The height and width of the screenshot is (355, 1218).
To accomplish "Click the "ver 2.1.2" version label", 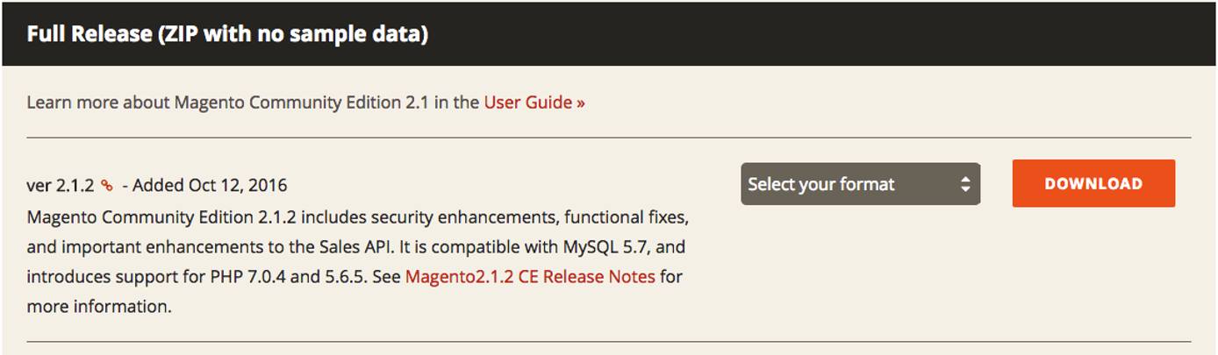I will coord(60,185).
